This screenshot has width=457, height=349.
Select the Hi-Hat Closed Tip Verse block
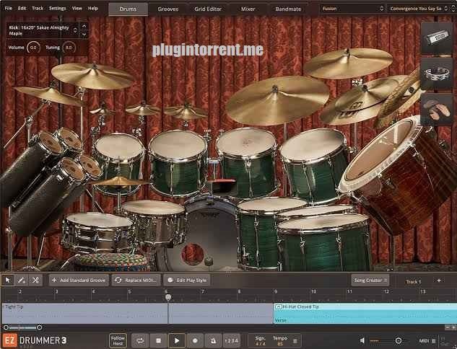point(365,313)
